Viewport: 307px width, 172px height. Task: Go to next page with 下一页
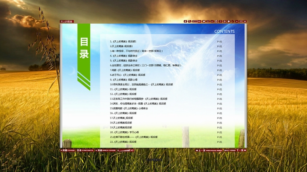[235, 150]
